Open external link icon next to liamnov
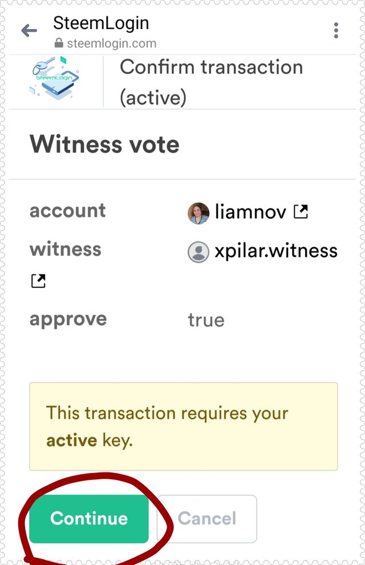The width and height of the screenshot is (365, 565). point(301,213)
